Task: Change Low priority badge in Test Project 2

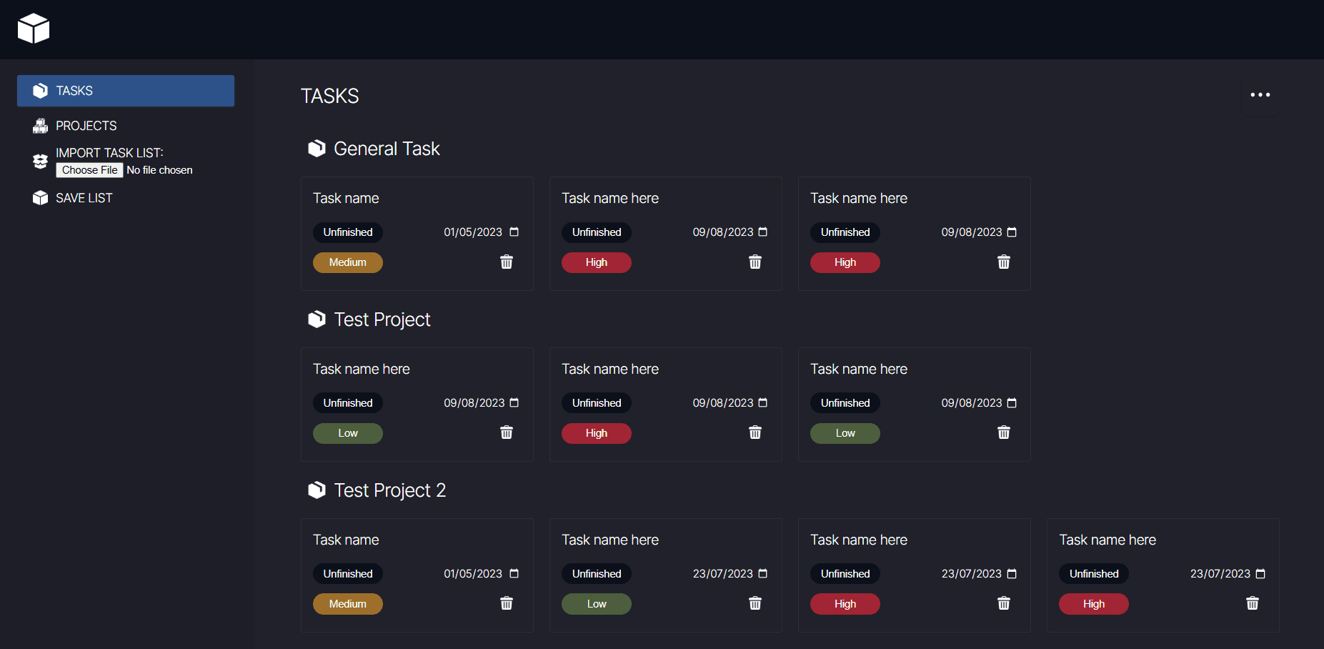Action: click(597, 604)
